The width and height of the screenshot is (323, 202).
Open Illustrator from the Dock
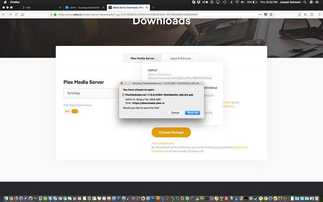click(x=158, y=199)
